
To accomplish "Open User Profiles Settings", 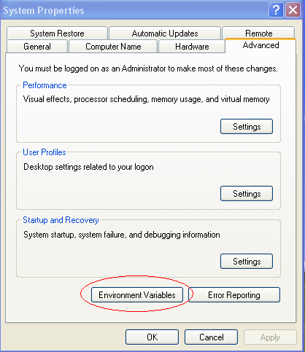I will [x=247, y=194].
